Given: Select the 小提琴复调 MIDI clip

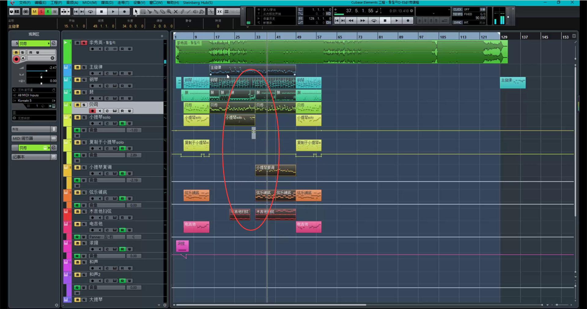Looking at the screenshot, I should (x=275, y=170).
